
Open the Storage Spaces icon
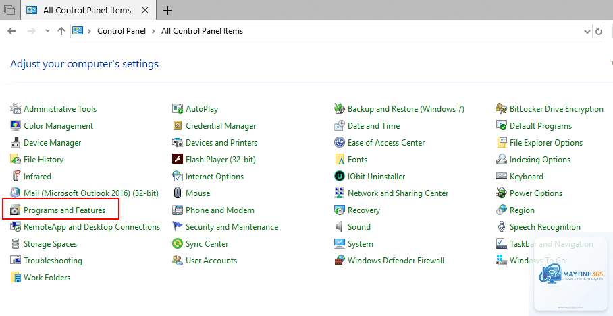(x=16, y=243)
